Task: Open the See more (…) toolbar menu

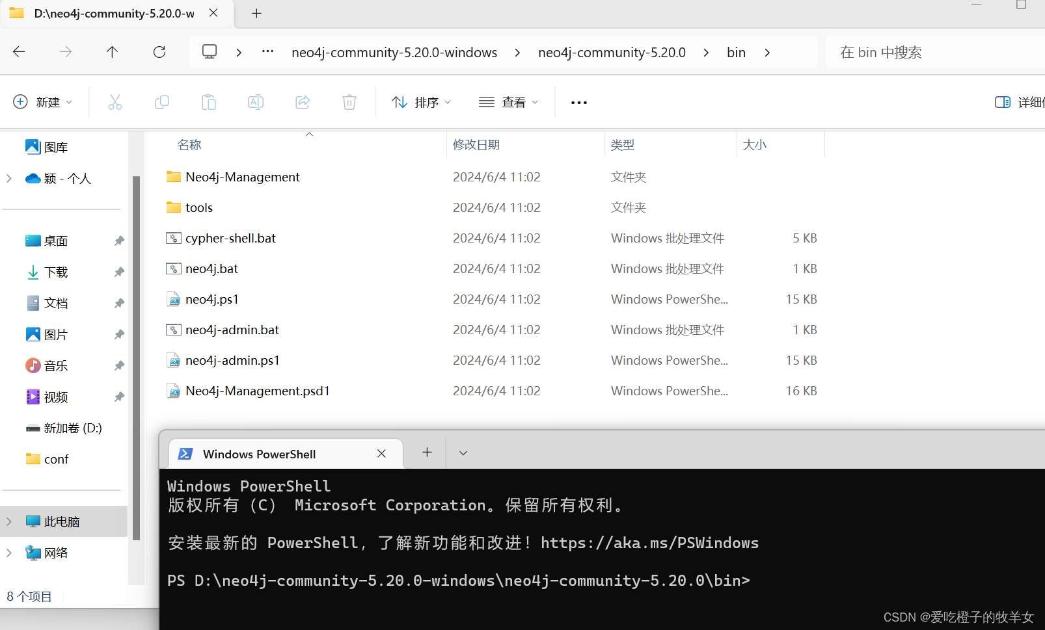Action: (579, 103)
